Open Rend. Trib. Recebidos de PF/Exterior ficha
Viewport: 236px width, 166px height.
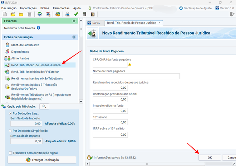click(x=35, y=72)
